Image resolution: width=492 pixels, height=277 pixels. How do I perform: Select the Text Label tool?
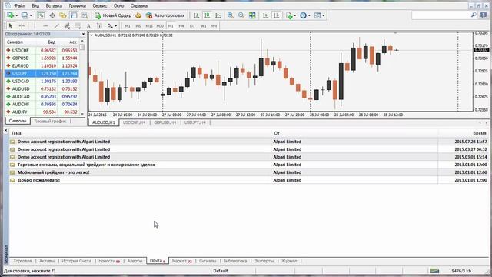pyautogui.click(x=99, y=25)
